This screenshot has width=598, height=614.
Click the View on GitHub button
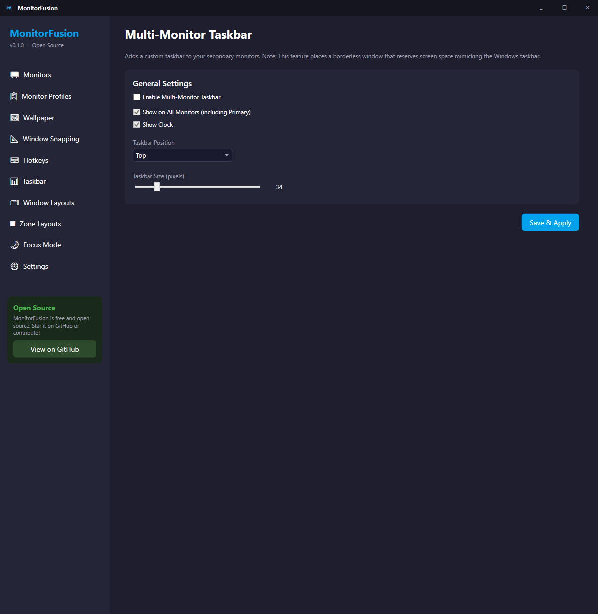click(x=54, y=349)
